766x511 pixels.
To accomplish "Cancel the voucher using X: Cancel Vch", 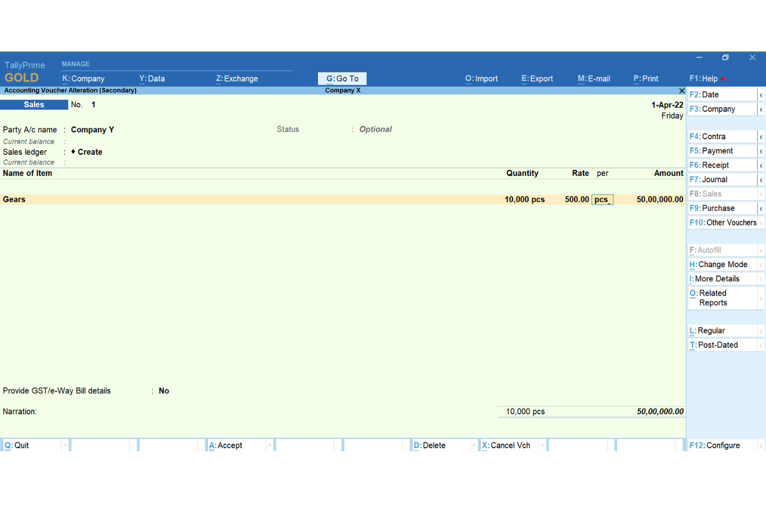I will click(506, 445).
